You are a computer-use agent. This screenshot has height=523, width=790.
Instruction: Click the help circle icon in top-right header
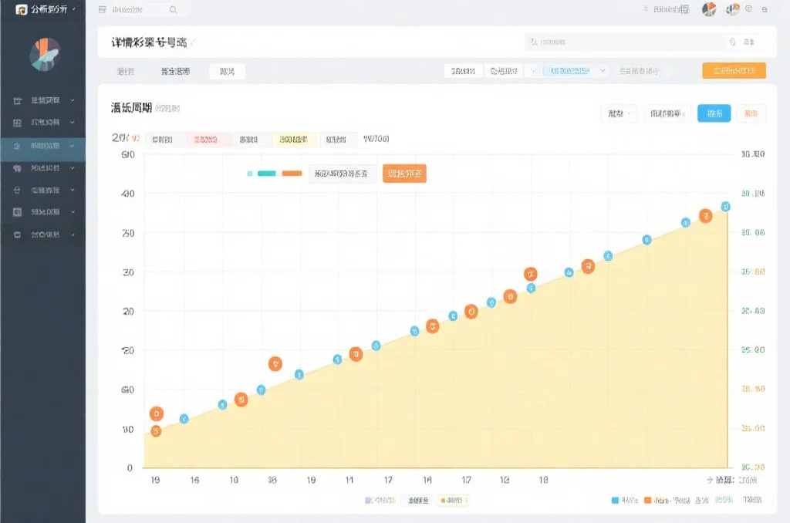click(x=748, y=9)
